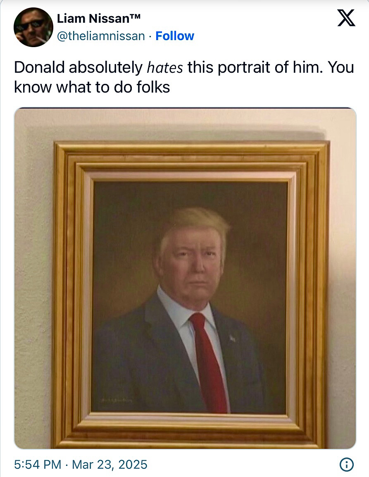The image size is (369, 477).
Task: Click the white wall beside the frame
Action: click(33, 274)
